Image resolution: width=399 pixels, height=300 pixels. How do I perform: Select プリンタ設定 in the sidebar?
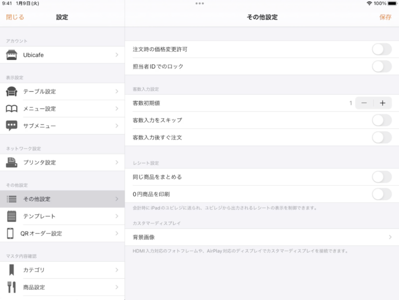click(63, 162)
